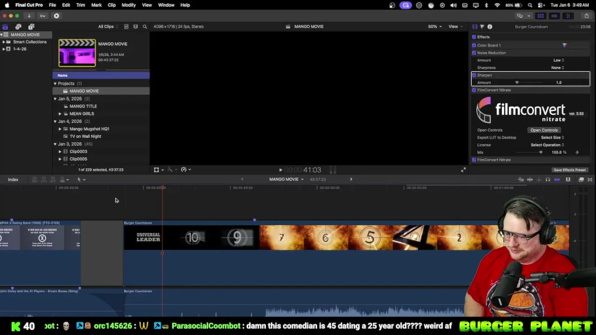
Task: Open the Window menu
Action: (x=166, y=5)
